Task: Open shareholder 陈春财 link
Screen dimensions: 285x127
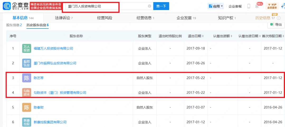Action: click(x=39, y=107)
